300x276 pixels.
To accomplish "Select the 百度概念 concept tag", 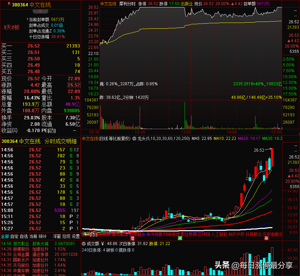I will (137, 234).
